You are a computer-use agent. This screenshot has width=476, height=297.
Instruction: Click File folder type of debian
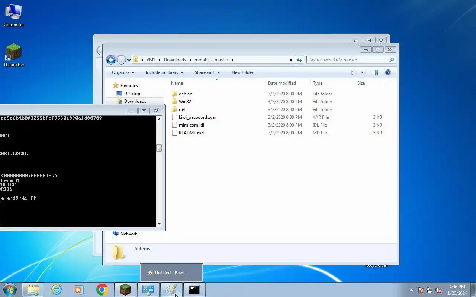(322, 94)
